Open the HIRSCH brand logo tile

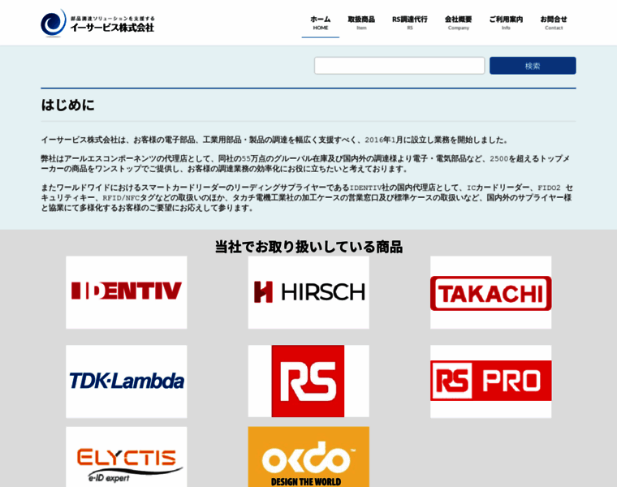pos(308,292)
